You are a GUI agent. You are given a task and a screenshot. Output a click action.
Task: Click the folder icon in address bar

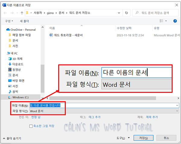[27, 13]
